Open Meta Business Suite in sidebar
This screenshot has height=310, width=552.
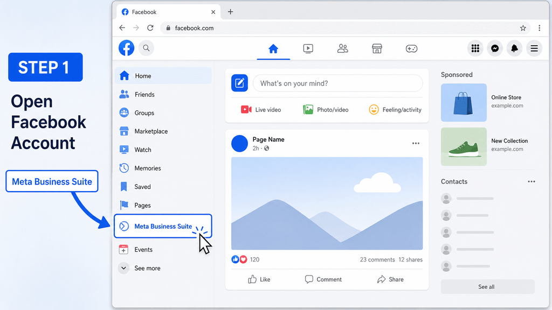[x=163, y=226]
